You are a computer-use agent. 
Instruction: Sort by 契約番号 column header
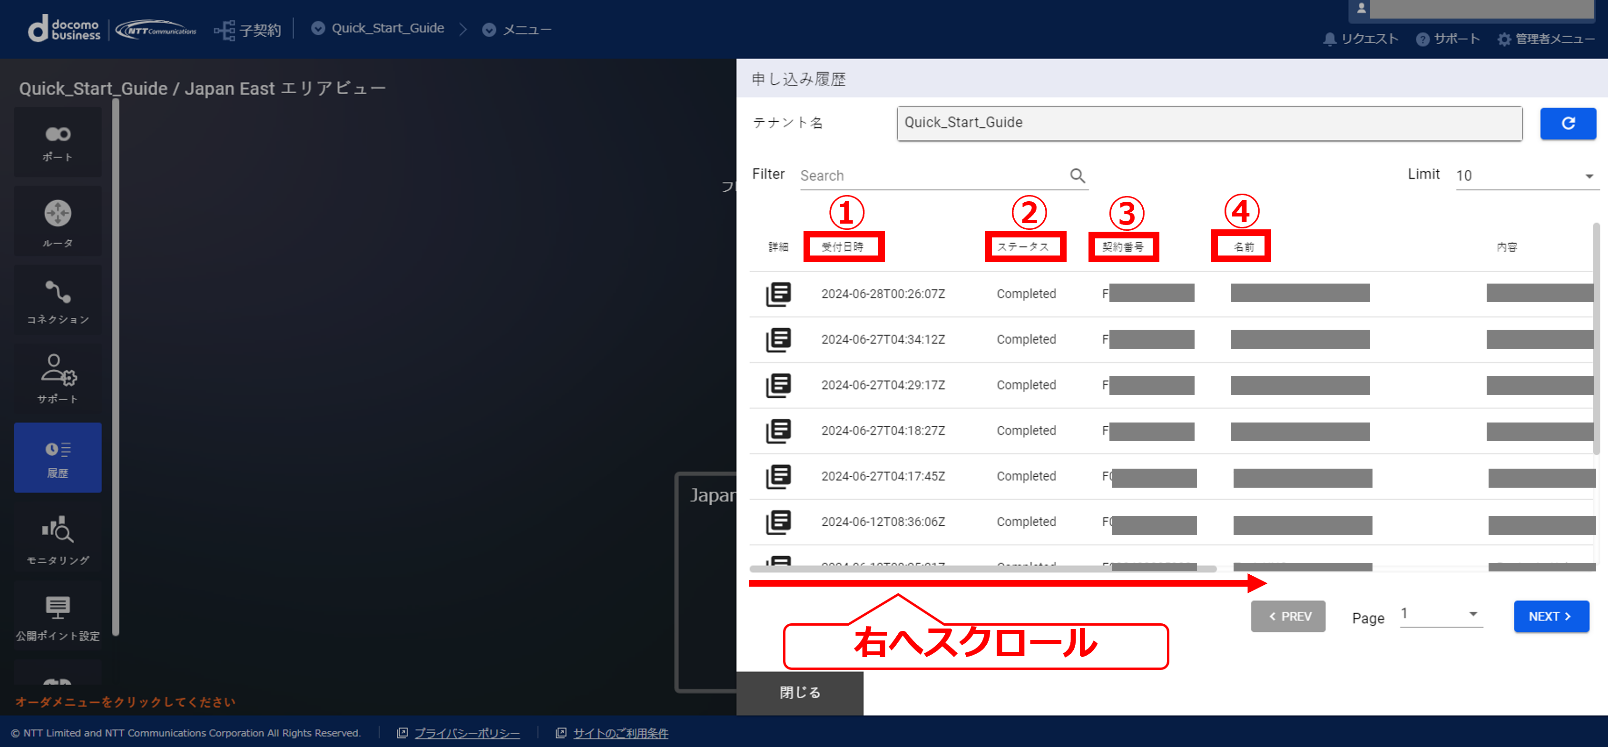click(1122, 246)
